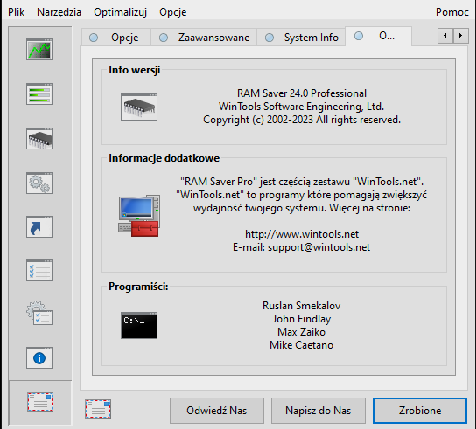
Task: Switch to the System Info tab
Action: [x=301, y=38]
